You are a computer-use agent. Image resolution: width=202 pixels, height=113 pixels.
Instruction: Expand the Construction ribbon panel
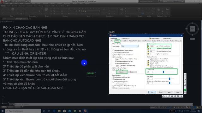[33, 16]
